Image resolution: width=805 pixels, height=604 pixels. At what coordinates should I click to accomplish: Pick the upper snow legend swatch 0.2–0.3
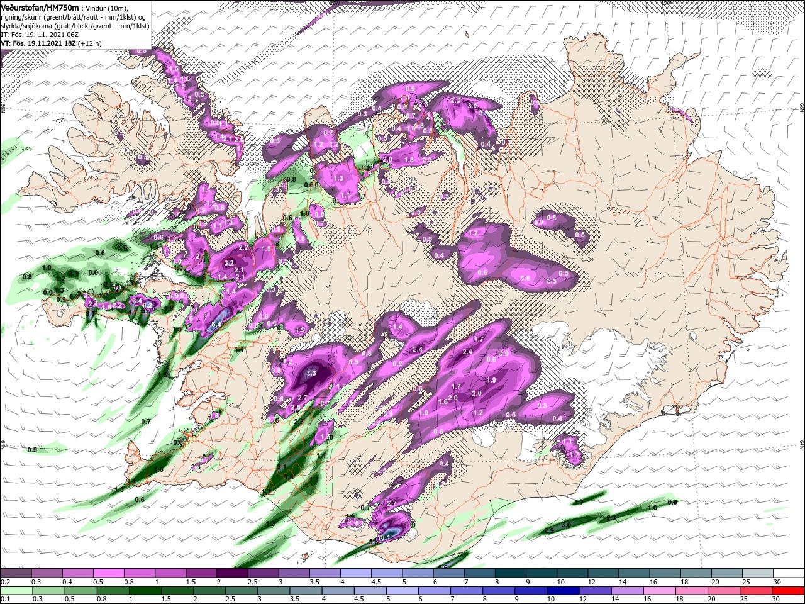click(x=16, y=574)
